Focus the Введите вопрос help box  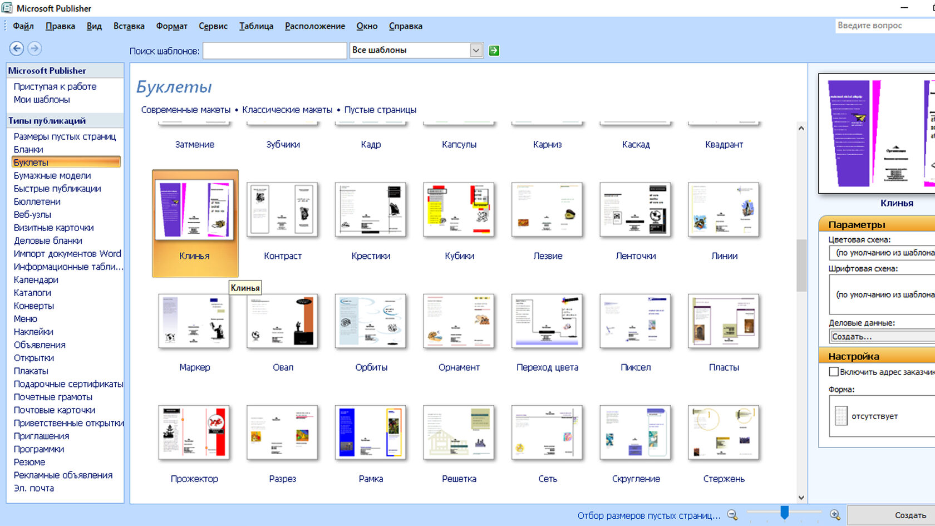pos(885,26)
